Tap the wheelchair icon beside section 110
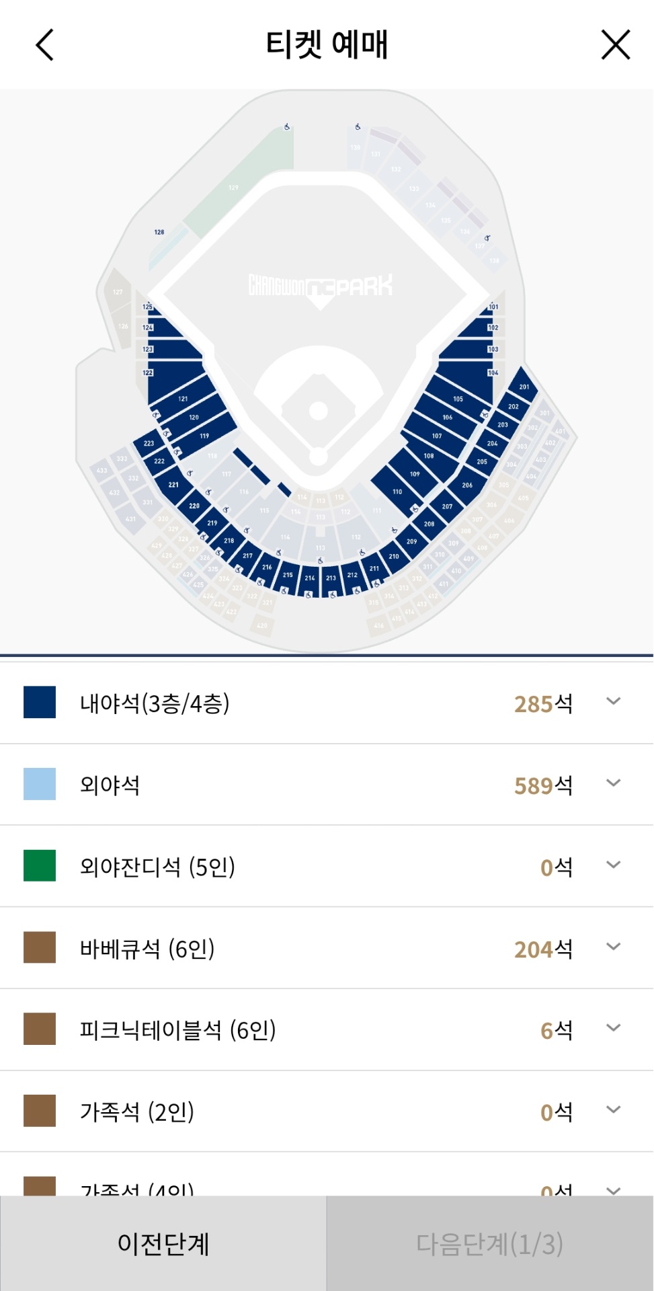Screen dimensions: 654x1291 [x=415, y=508]
